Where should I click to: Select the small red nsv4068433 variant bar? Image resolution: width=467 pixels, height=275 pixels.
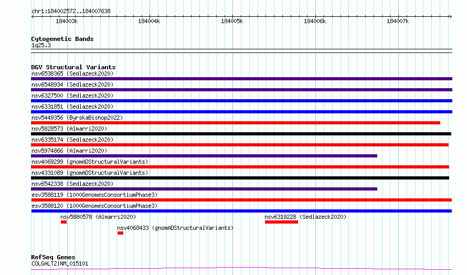[120, 233]
